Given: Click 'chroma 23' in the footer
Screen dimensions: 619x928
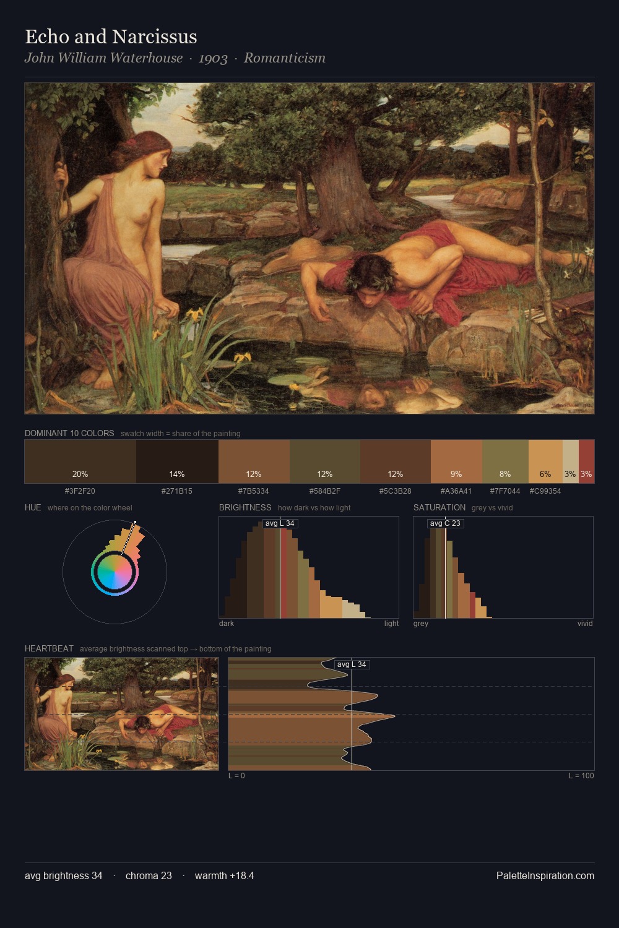Looking at the screenshot, I should tap(149, 876).
